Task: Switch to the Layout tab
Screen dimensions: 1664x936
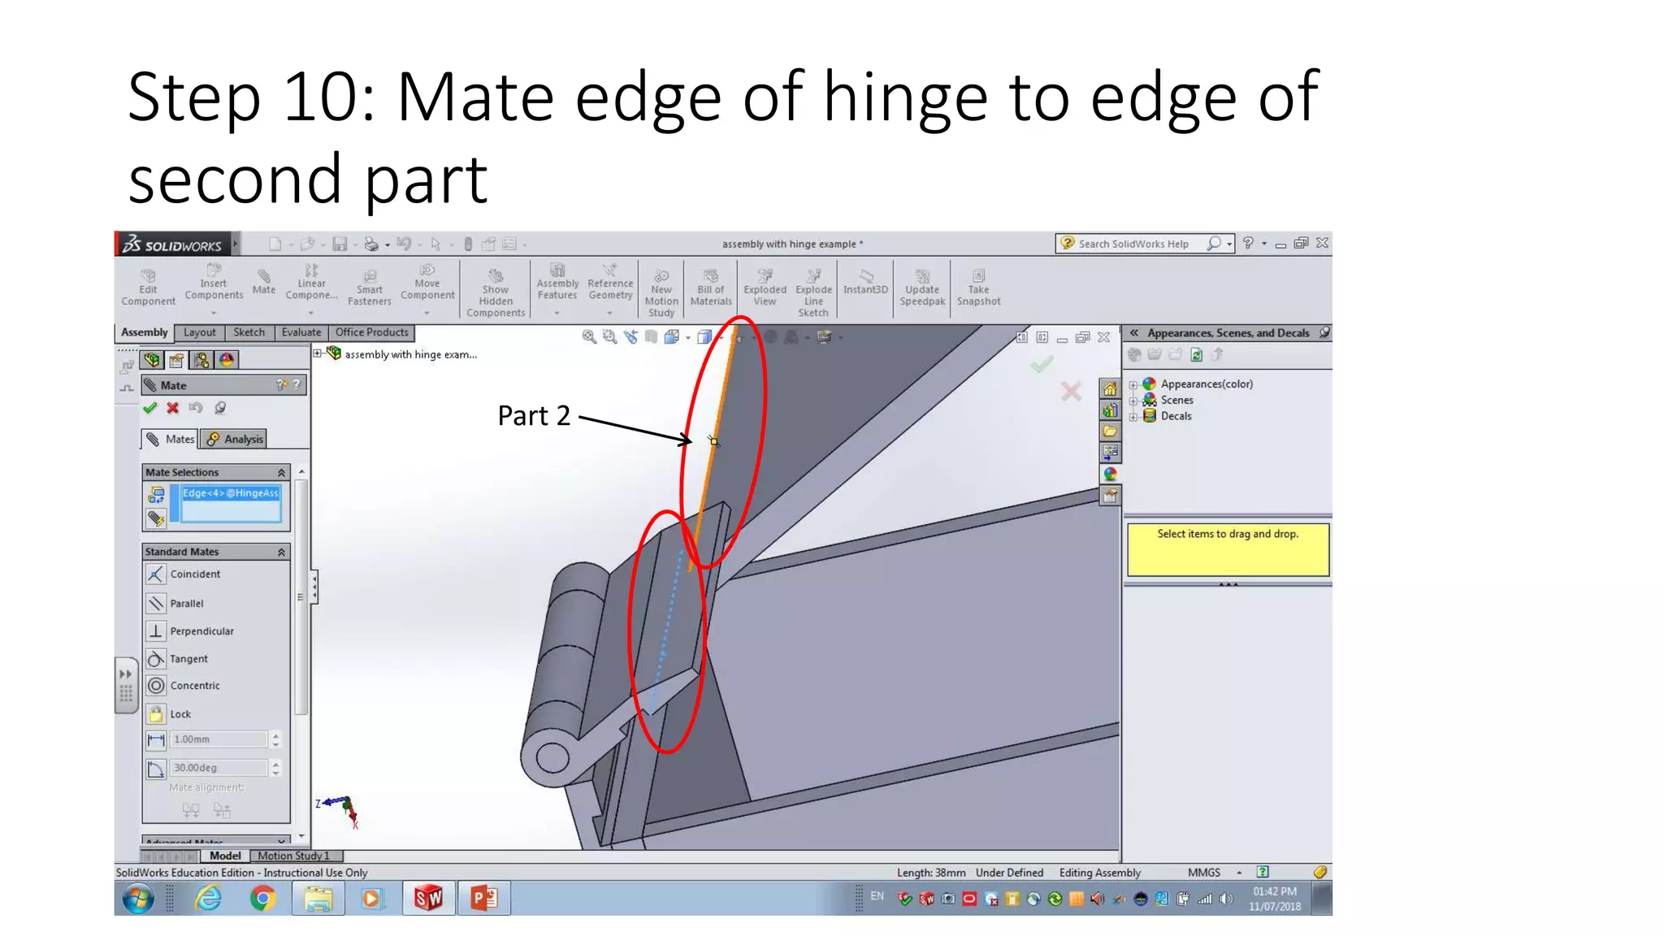Action: pyautogui.click(x=200, y=332)
